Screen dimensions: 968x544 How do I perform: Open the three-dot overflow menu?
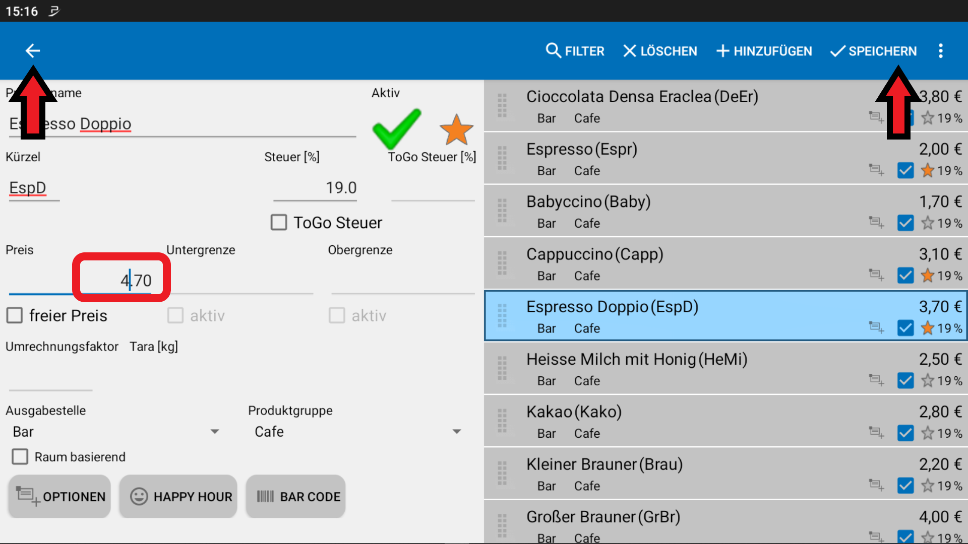940,51
